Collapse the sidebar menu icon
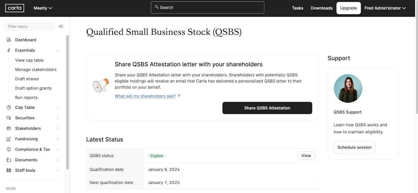This screenshot has width=418, height=193. (61, 26)
